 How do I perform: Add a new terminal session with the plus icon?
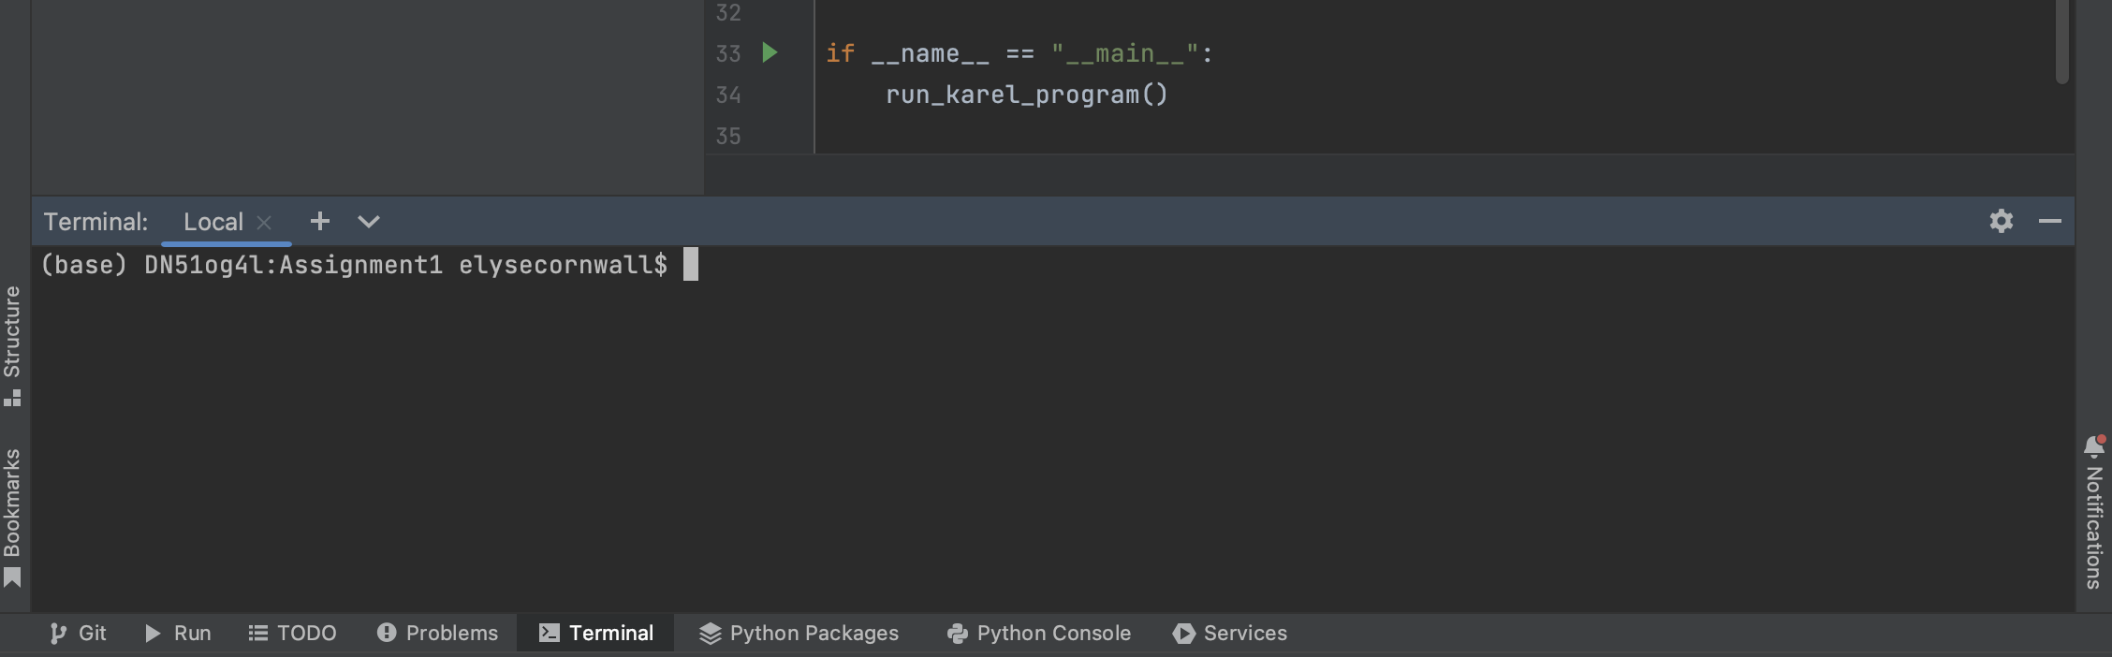[320, 221]
